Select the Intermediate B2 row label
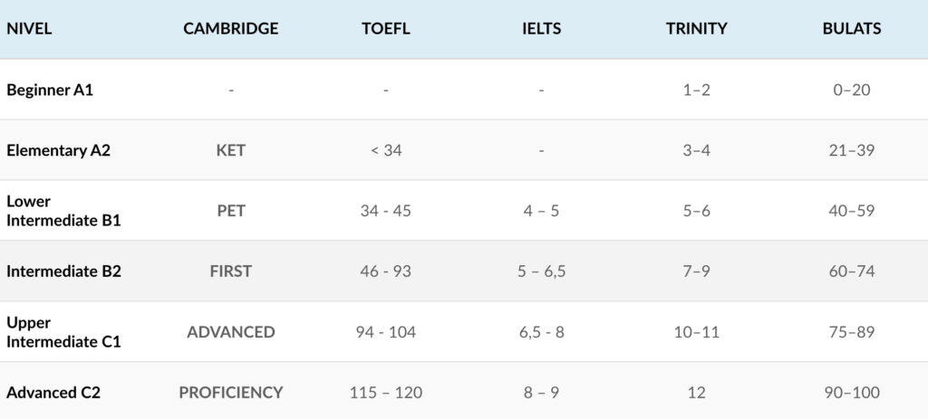The height and width of the screenshot is (419, 928). 63,271
